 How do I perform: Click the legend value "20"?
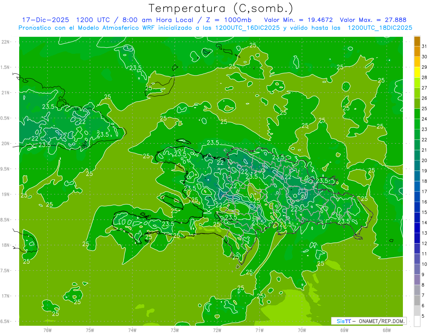pos(425,160)
